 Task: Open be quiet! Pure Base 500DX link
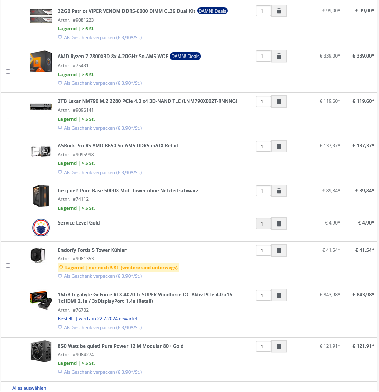(x=128, y=191)
